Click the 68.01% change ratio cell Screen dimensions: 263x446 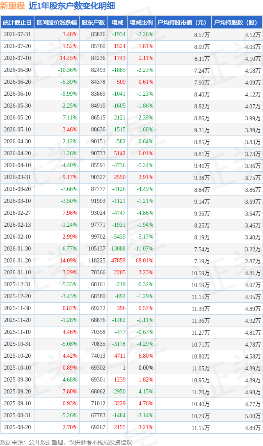pos(144,260)
